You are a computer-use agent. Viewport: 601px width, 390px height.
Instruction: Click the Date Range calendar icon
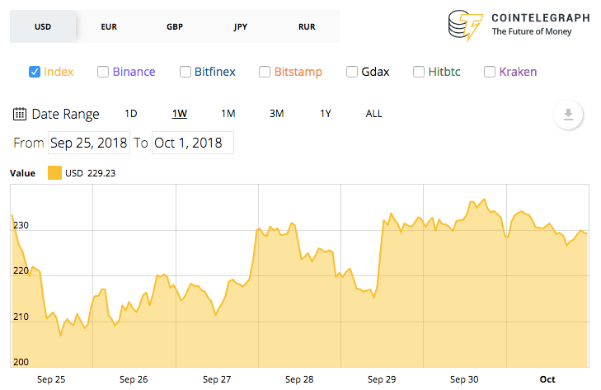(20, 114)
